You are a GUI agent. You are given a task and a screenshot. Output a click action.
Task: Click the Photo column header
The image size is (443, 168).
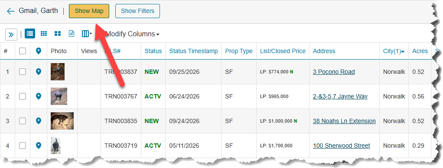(59, 51)
